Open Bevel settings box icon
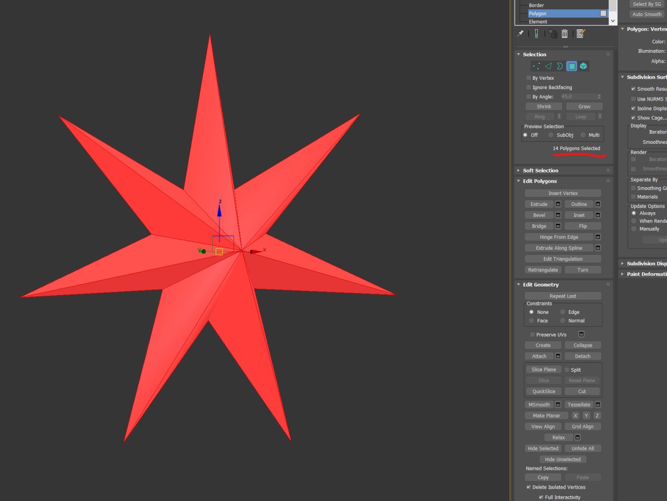 click(558, 215)
